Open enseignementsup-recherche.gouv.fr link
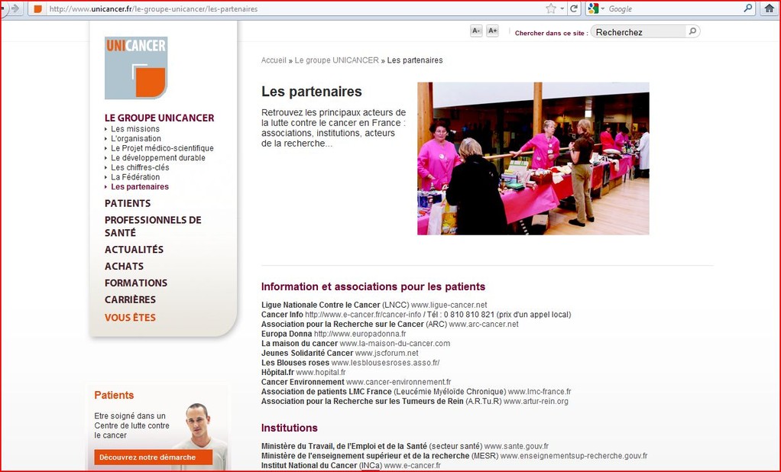Image resolution: width=781 pixels, height=472 pixels. coord(574,455)
